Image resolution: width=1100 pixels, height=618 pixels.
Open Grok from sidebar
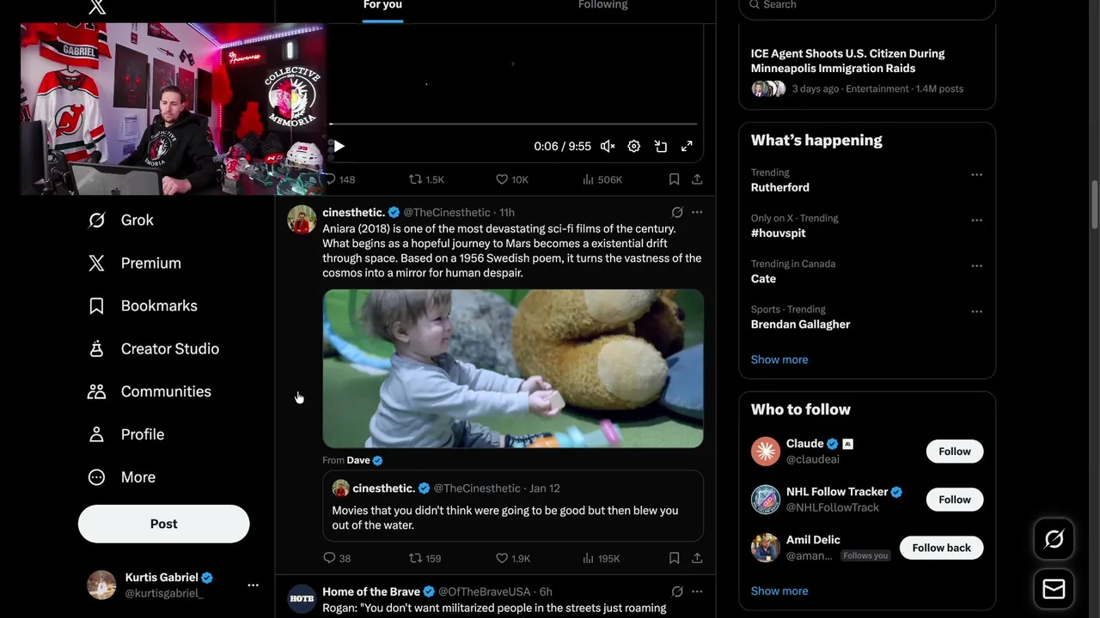tap(120, 220)
